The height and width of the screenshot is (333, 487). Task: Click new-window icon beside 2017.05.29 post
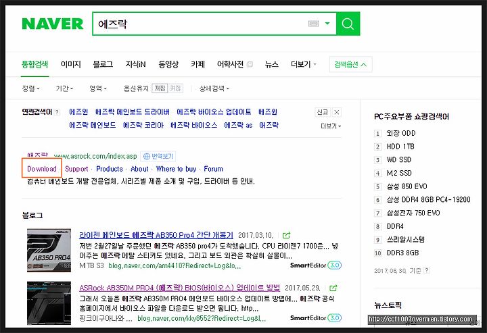point(333,288)
